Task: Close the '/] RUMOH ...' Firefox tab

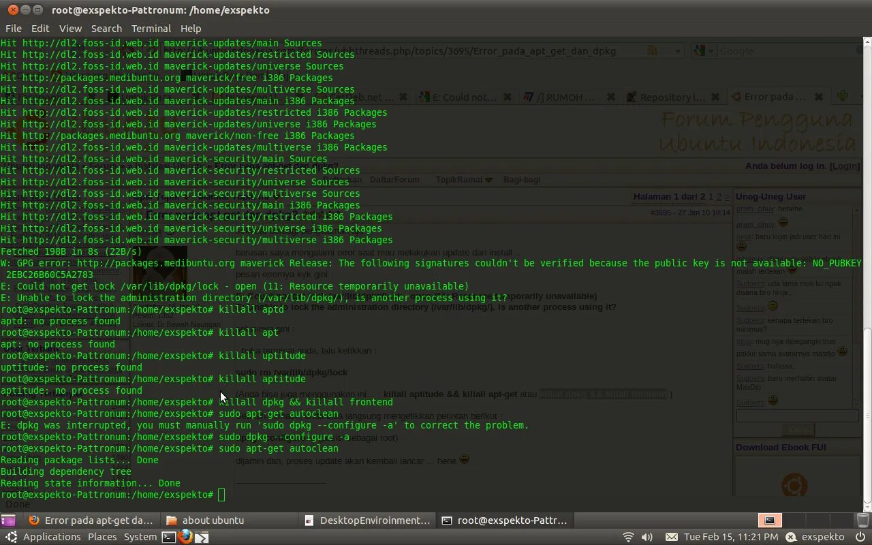Action: [x=611, y=97]
